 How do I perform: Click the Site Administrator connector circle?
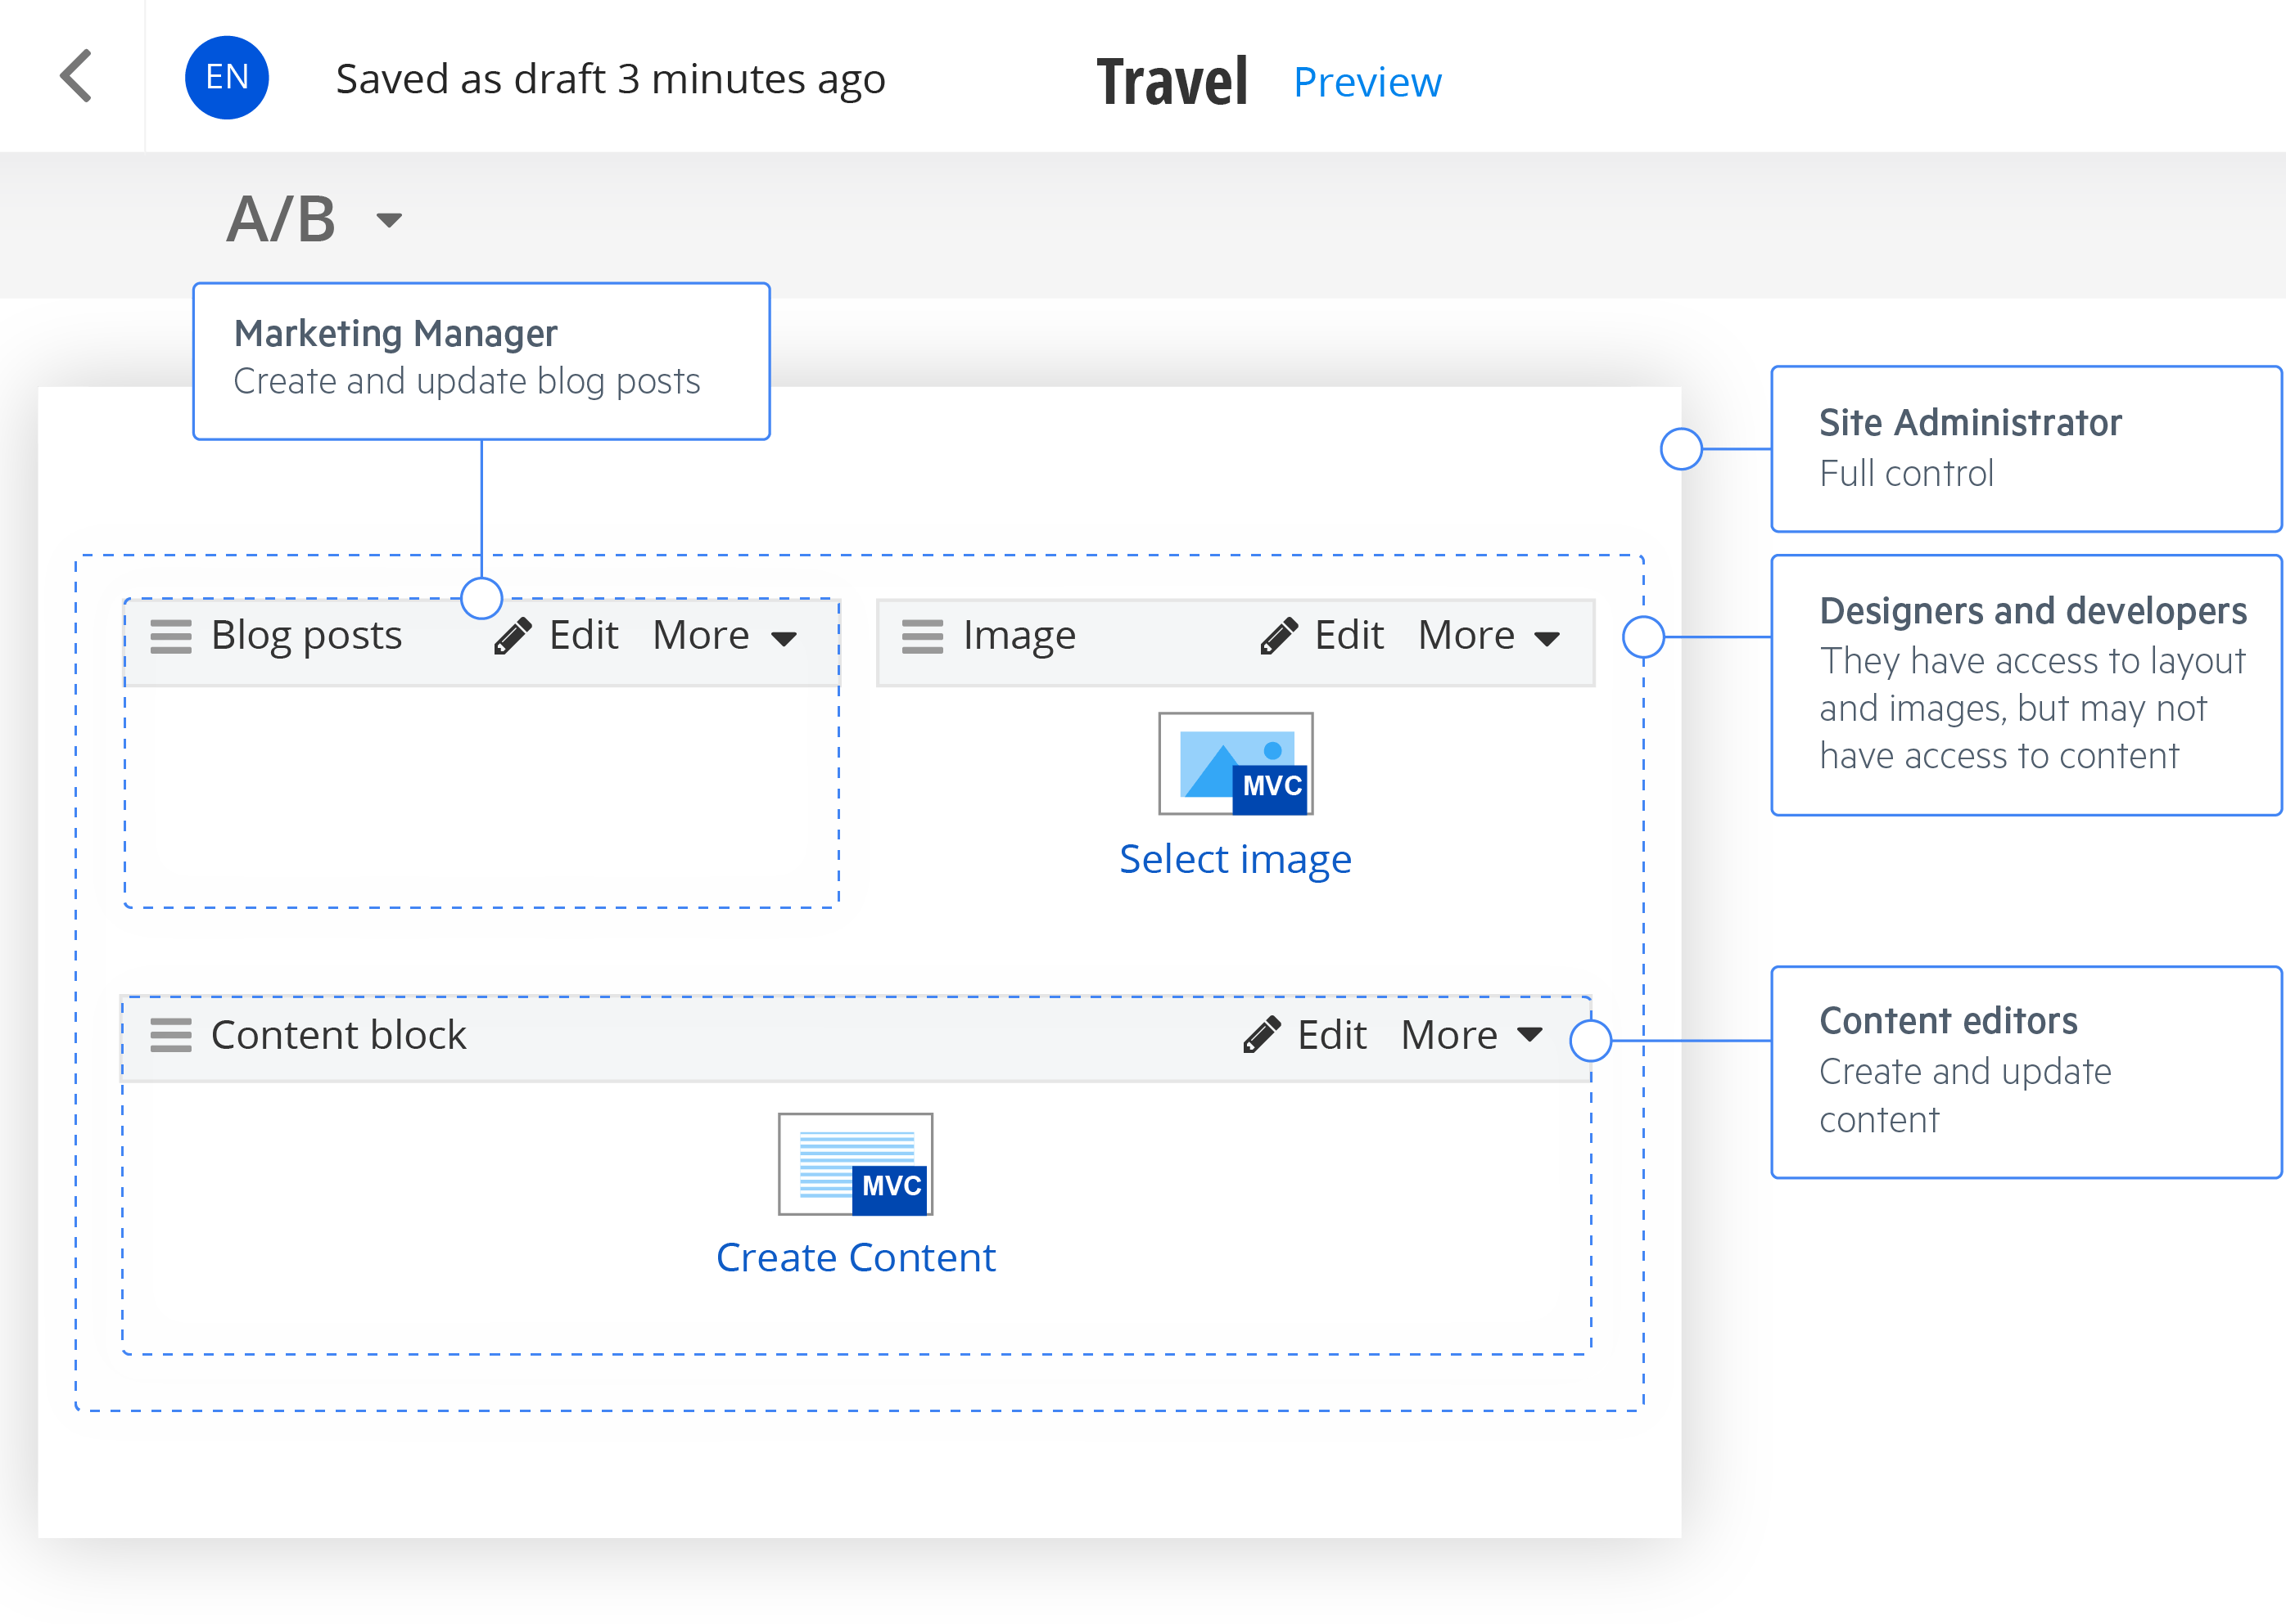(1680, 449)
